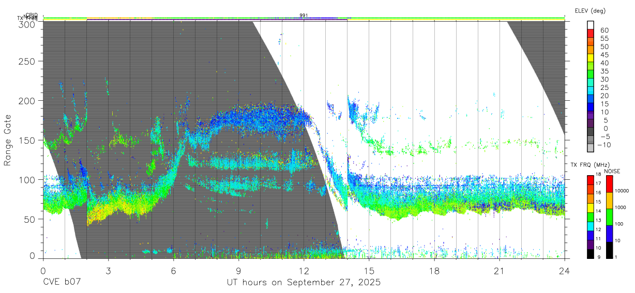
Task: Click the NOISE legend title
Action: (612, 171)
